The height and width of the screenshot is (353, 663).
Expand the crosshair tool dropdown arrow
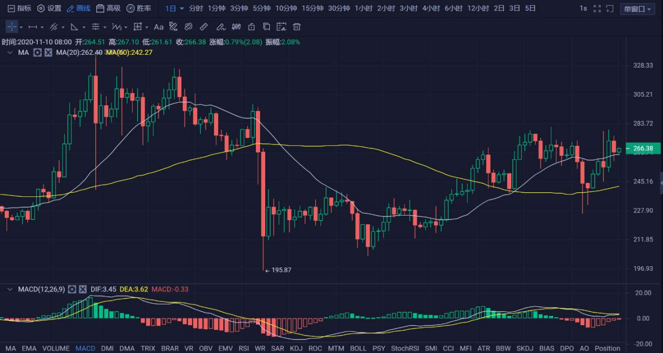pos(21,27)
